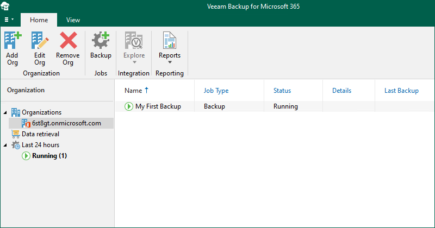Click the My First Backup running status icon

pos(129,106)
